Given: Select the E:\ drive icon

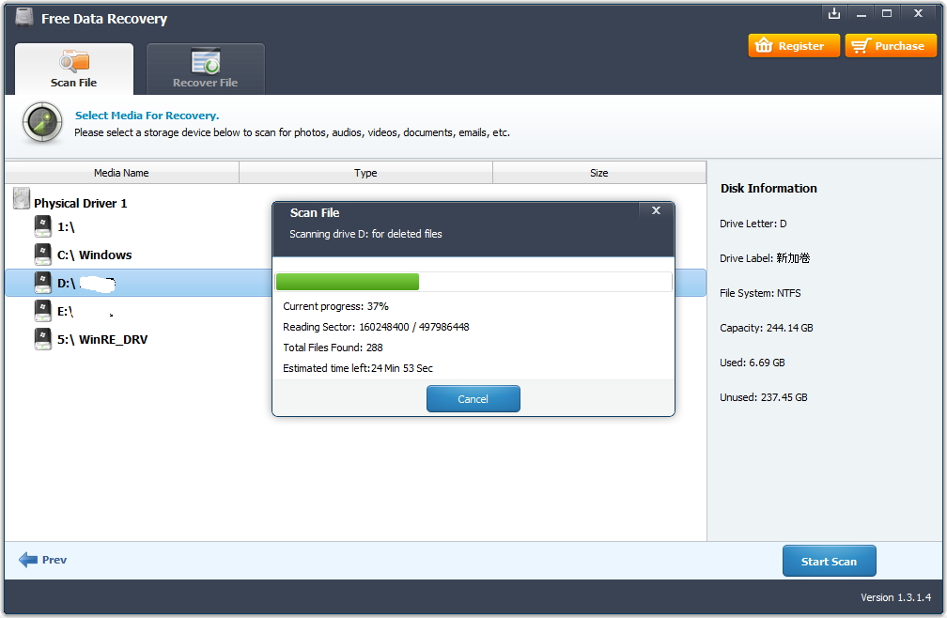Looking at the screenshot, I should [x=43, y=311].
